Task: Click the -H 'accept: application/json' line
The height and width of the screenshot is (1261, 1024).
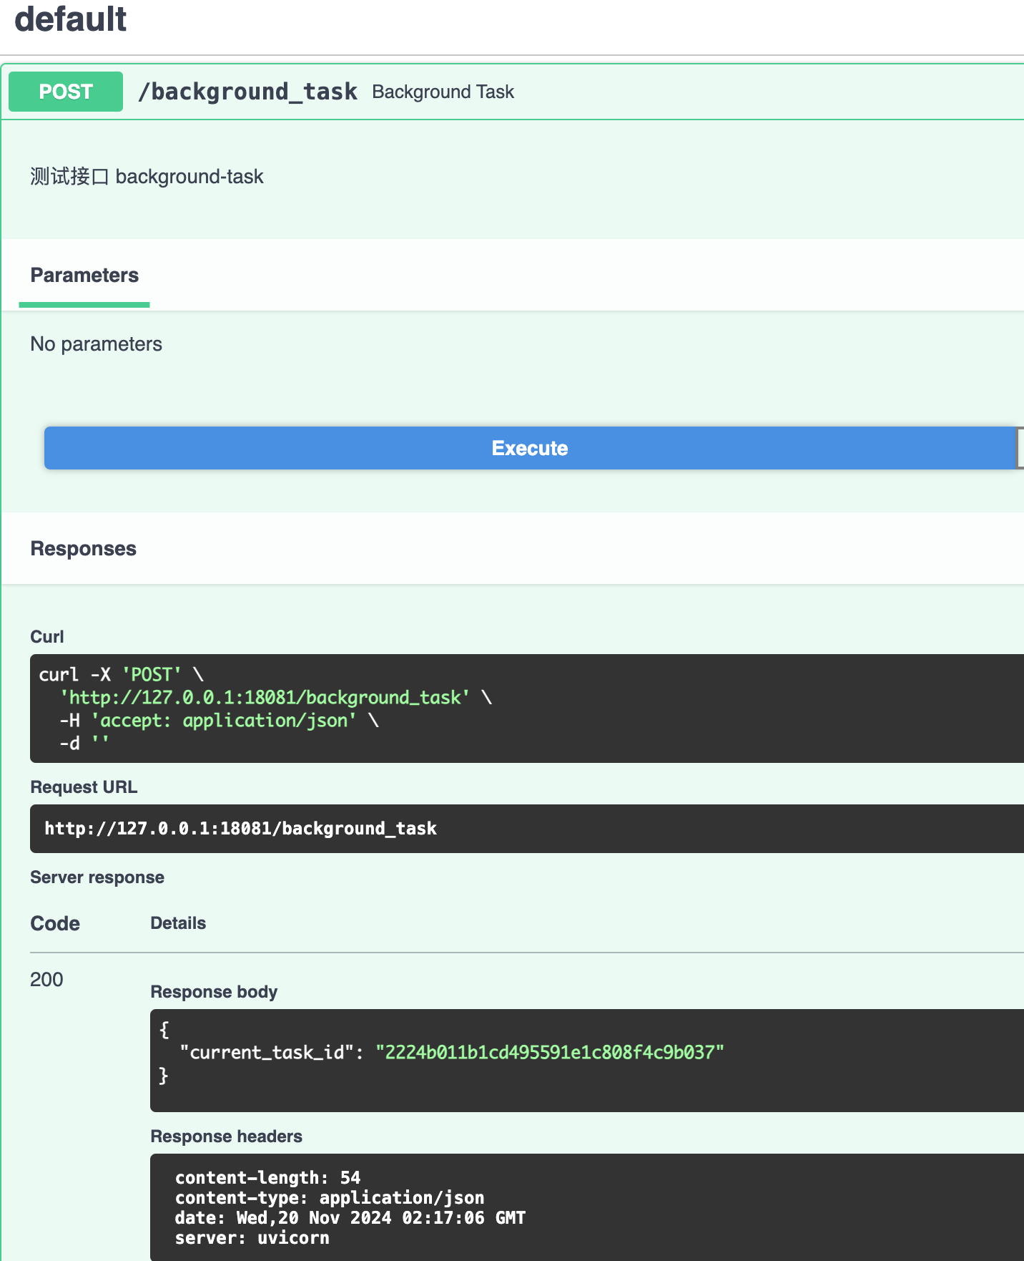Action: coord(219,720)
